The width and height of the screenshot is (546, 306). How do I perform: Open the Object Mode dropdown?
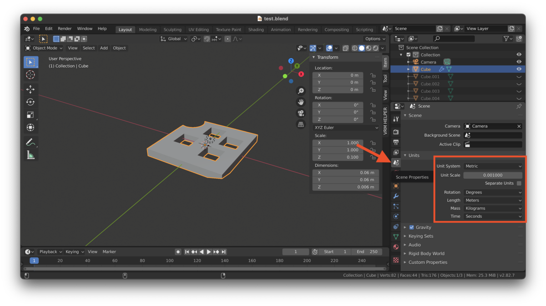pyautogui.click(x=44, y=48)
